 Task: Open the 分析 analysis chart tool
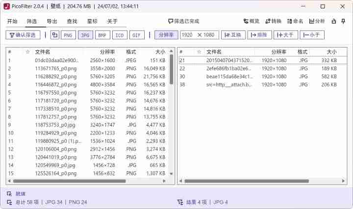click(x=317, y=22)
